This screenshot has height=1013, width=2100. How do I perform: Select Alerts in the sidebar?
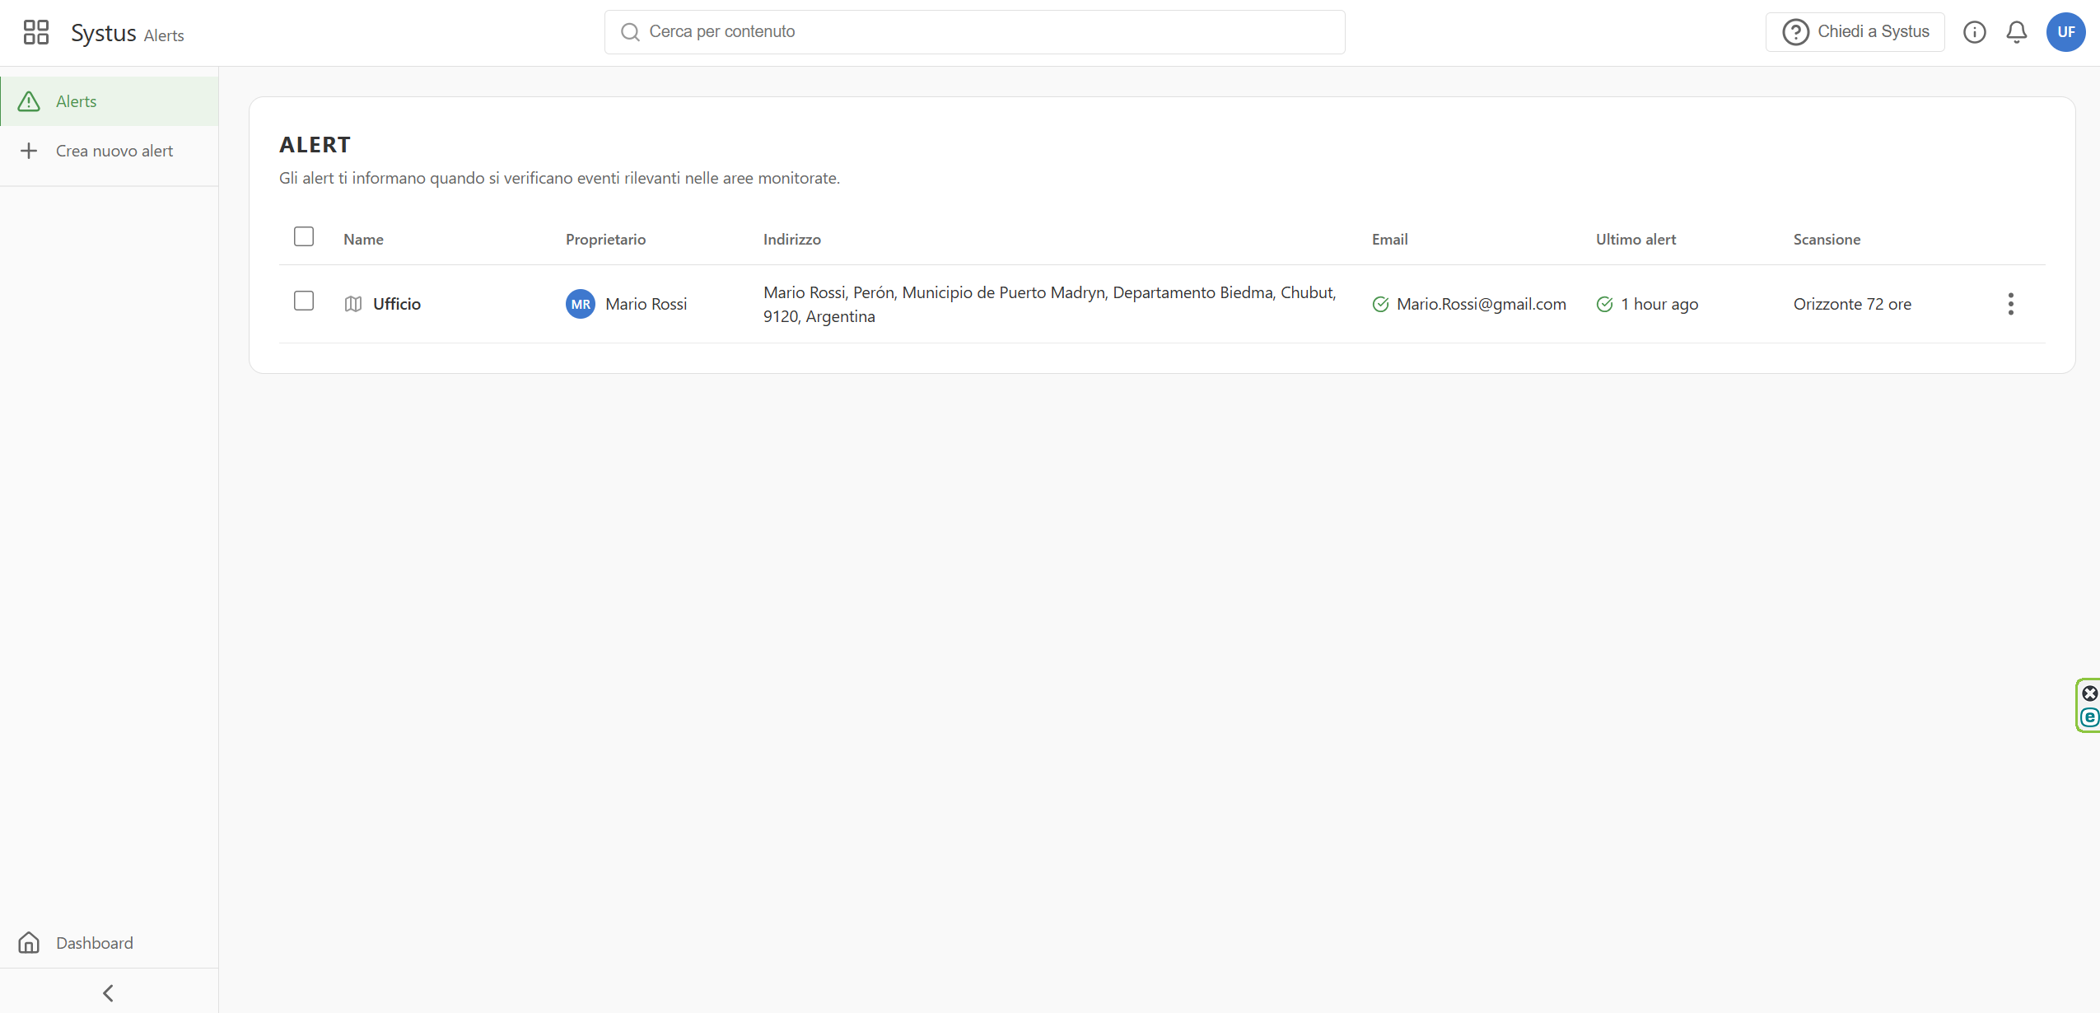coord(77,101)
